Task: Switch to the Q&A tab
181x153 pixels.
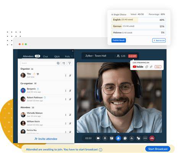Action: click(x=57, y=56)
